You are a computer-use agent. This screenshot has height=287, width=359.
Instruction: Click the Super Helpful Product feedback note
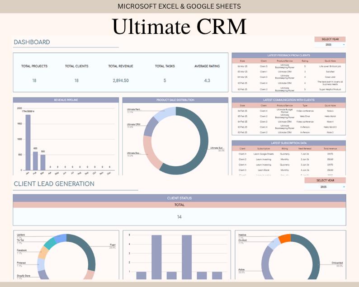[x=330, y=89]
